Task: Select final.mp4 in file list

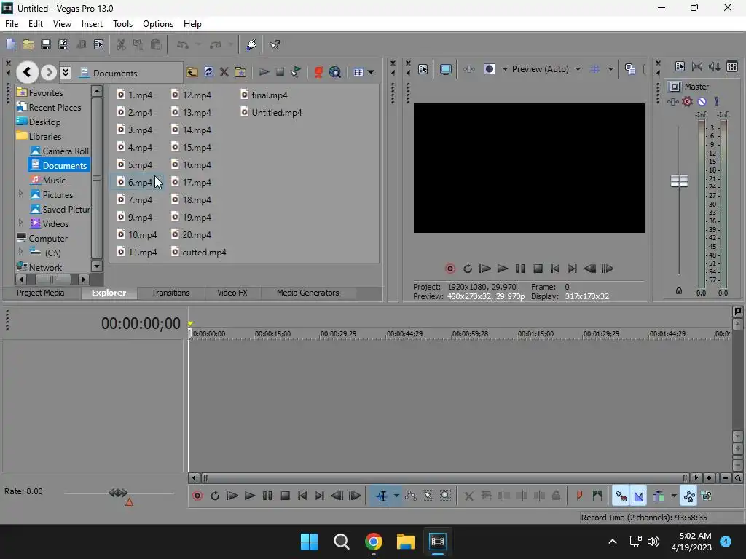Action: (x=264, y=95)
